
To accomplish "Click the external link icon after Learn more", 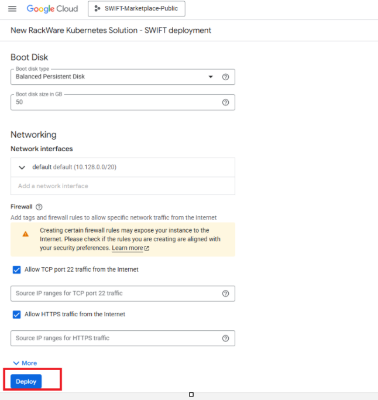I will point(146,248).
